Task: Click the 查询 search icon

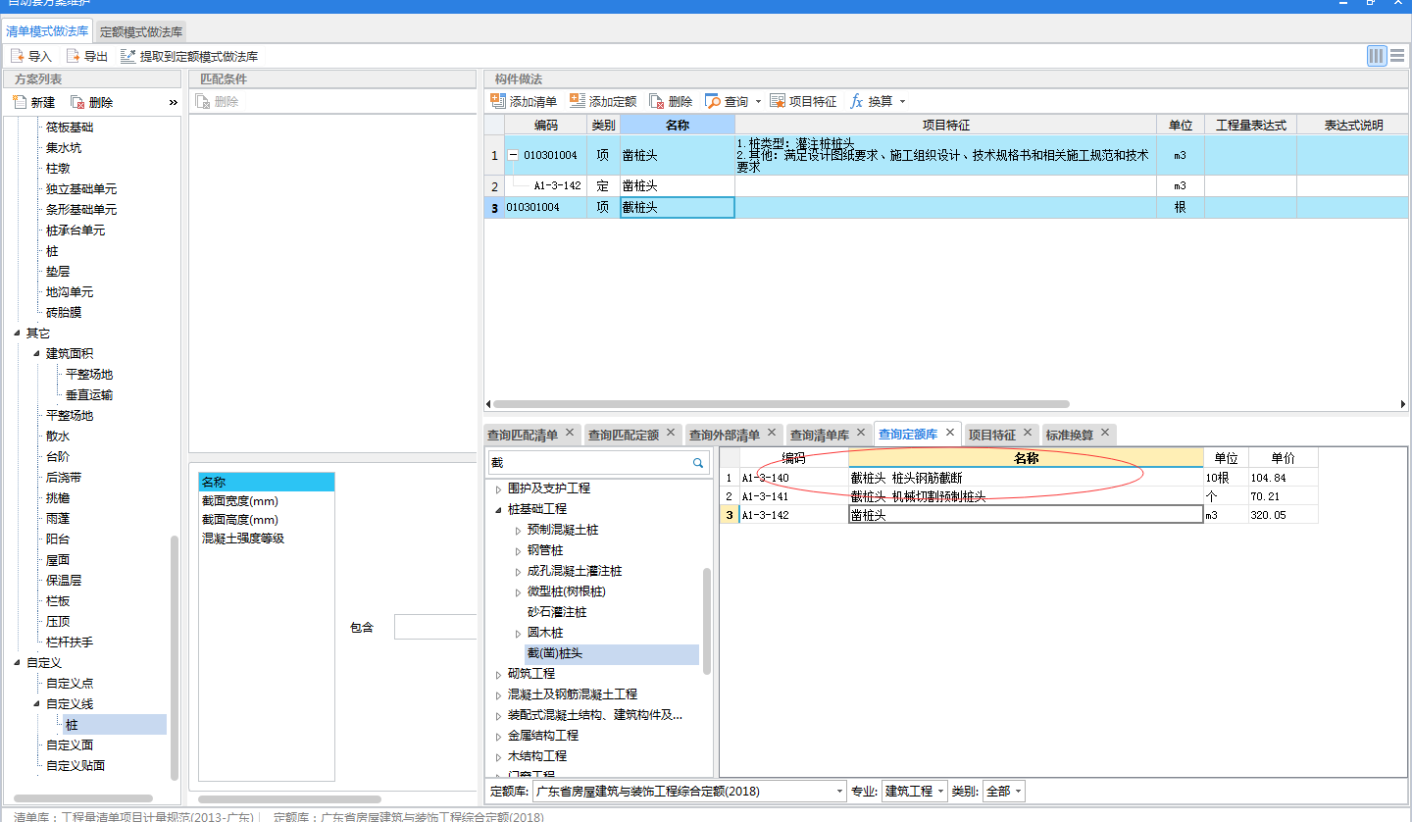Action: tap(713, 101)
